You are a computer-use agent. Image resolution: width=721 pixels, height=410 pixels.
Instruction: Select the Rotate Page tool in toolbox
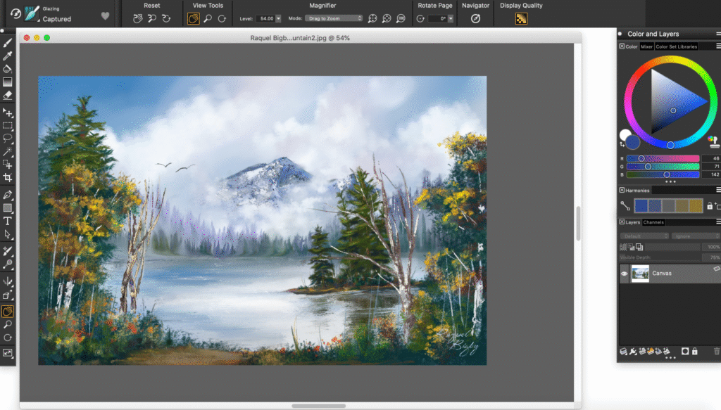(x=7, y=338)
